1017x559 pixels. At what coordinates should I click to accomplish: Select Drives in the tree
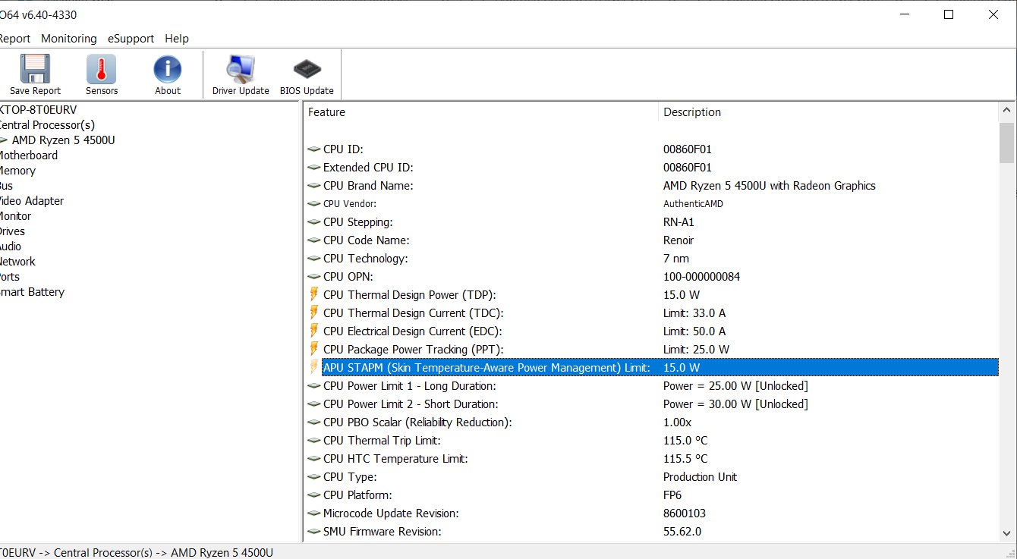coord(12,231)
